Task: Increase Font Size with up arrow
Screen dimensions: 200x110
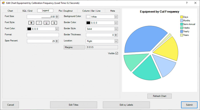Action: pos(57,16)
